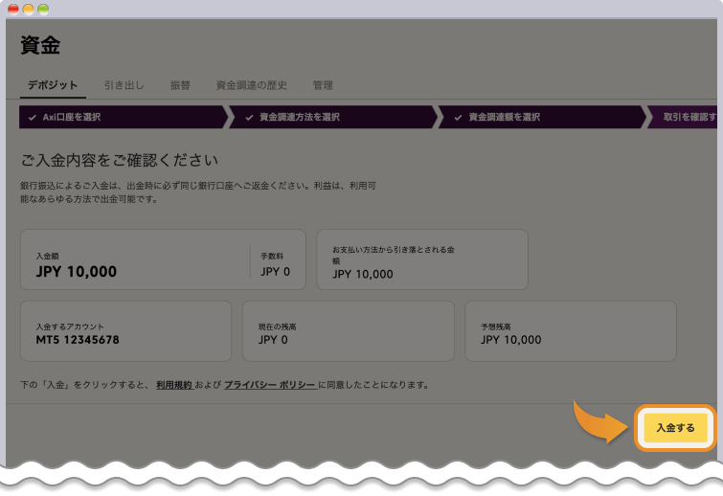Viewport: 723px width, 496px height.
Task: Open the 利用規約 link
Action: pos(174,385)
